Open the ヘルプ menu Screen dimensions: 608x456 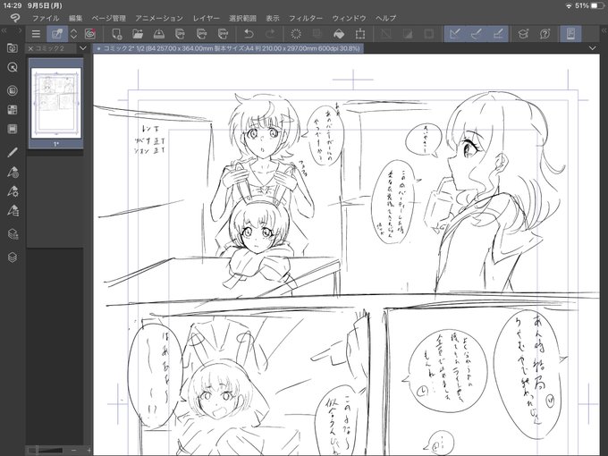[385, 18]
